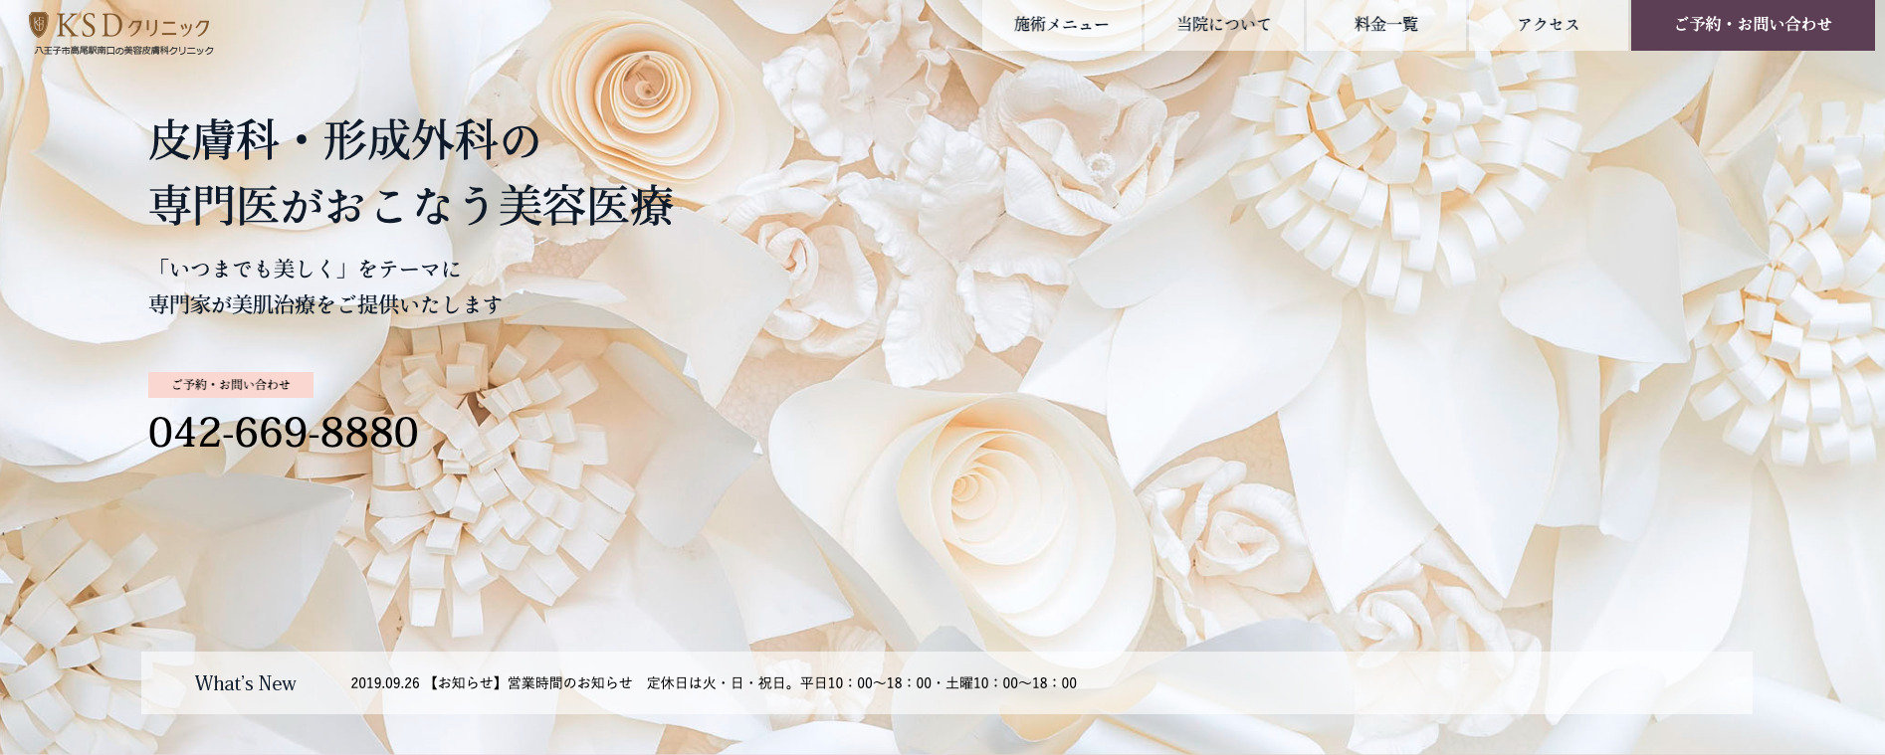Click the KSDクリニック logo text
The width and height of the screenshot is (1885, 755).
click(132, 25)
